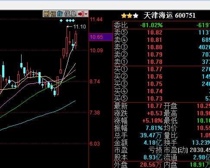Select the 卖① sell price 10.78

(x=155, y=62)
